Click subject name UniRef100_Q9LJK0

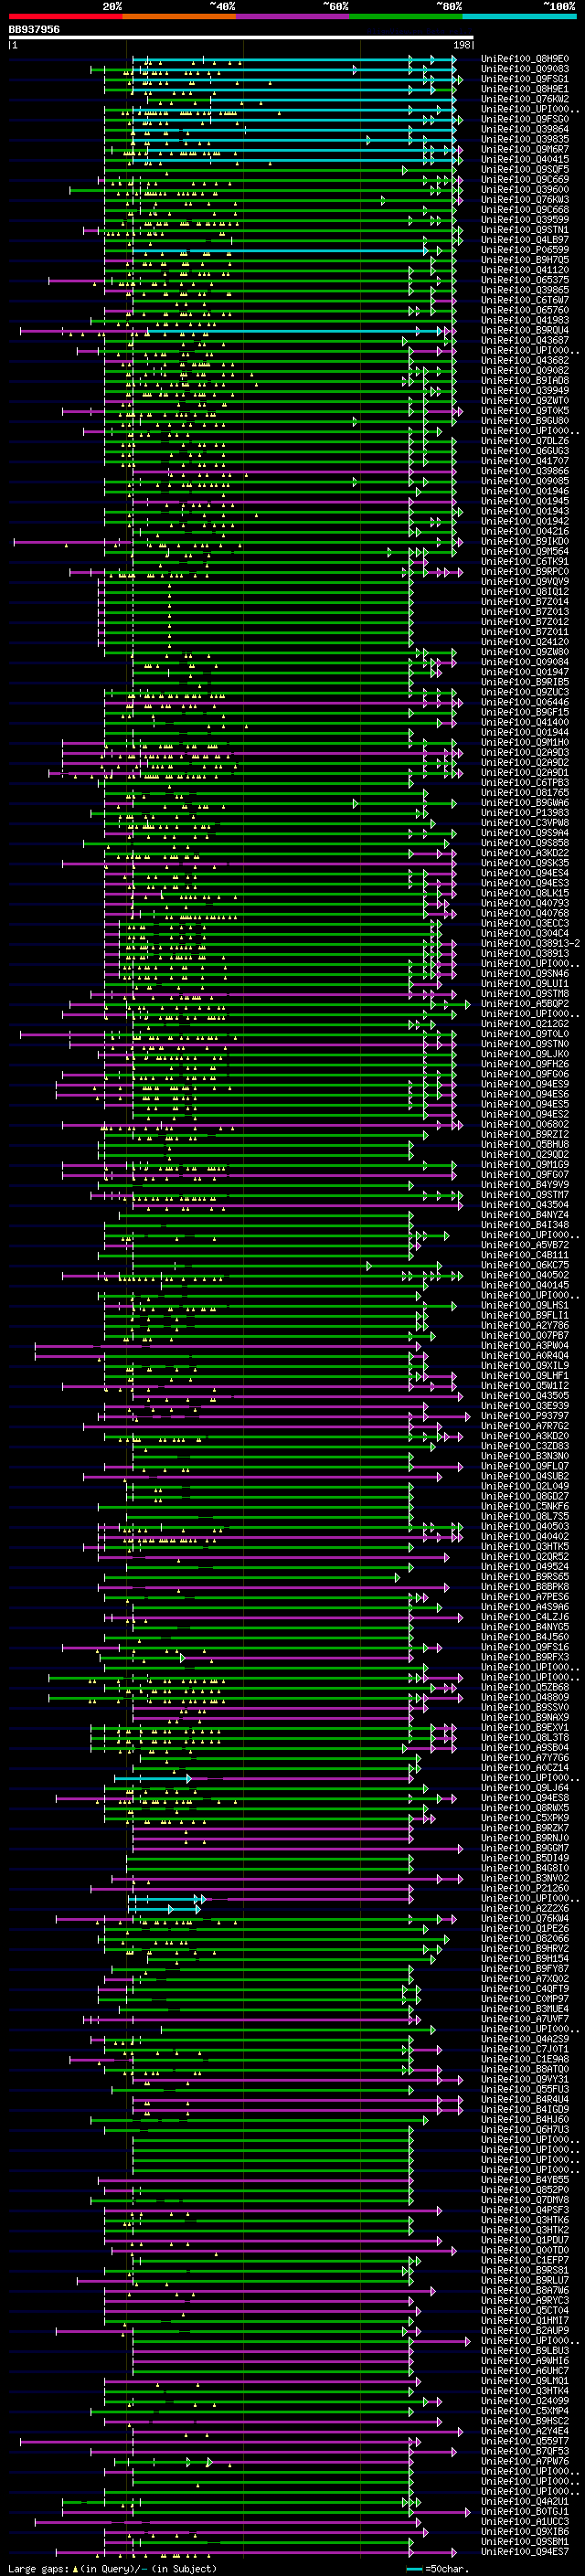coord(525,1054)
